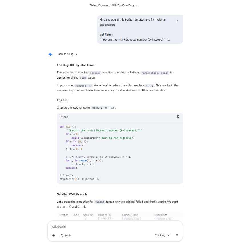This screenshot has height=243, width=239.
Task: Click the 'Iteration' table column header
Action: [63, 215]
